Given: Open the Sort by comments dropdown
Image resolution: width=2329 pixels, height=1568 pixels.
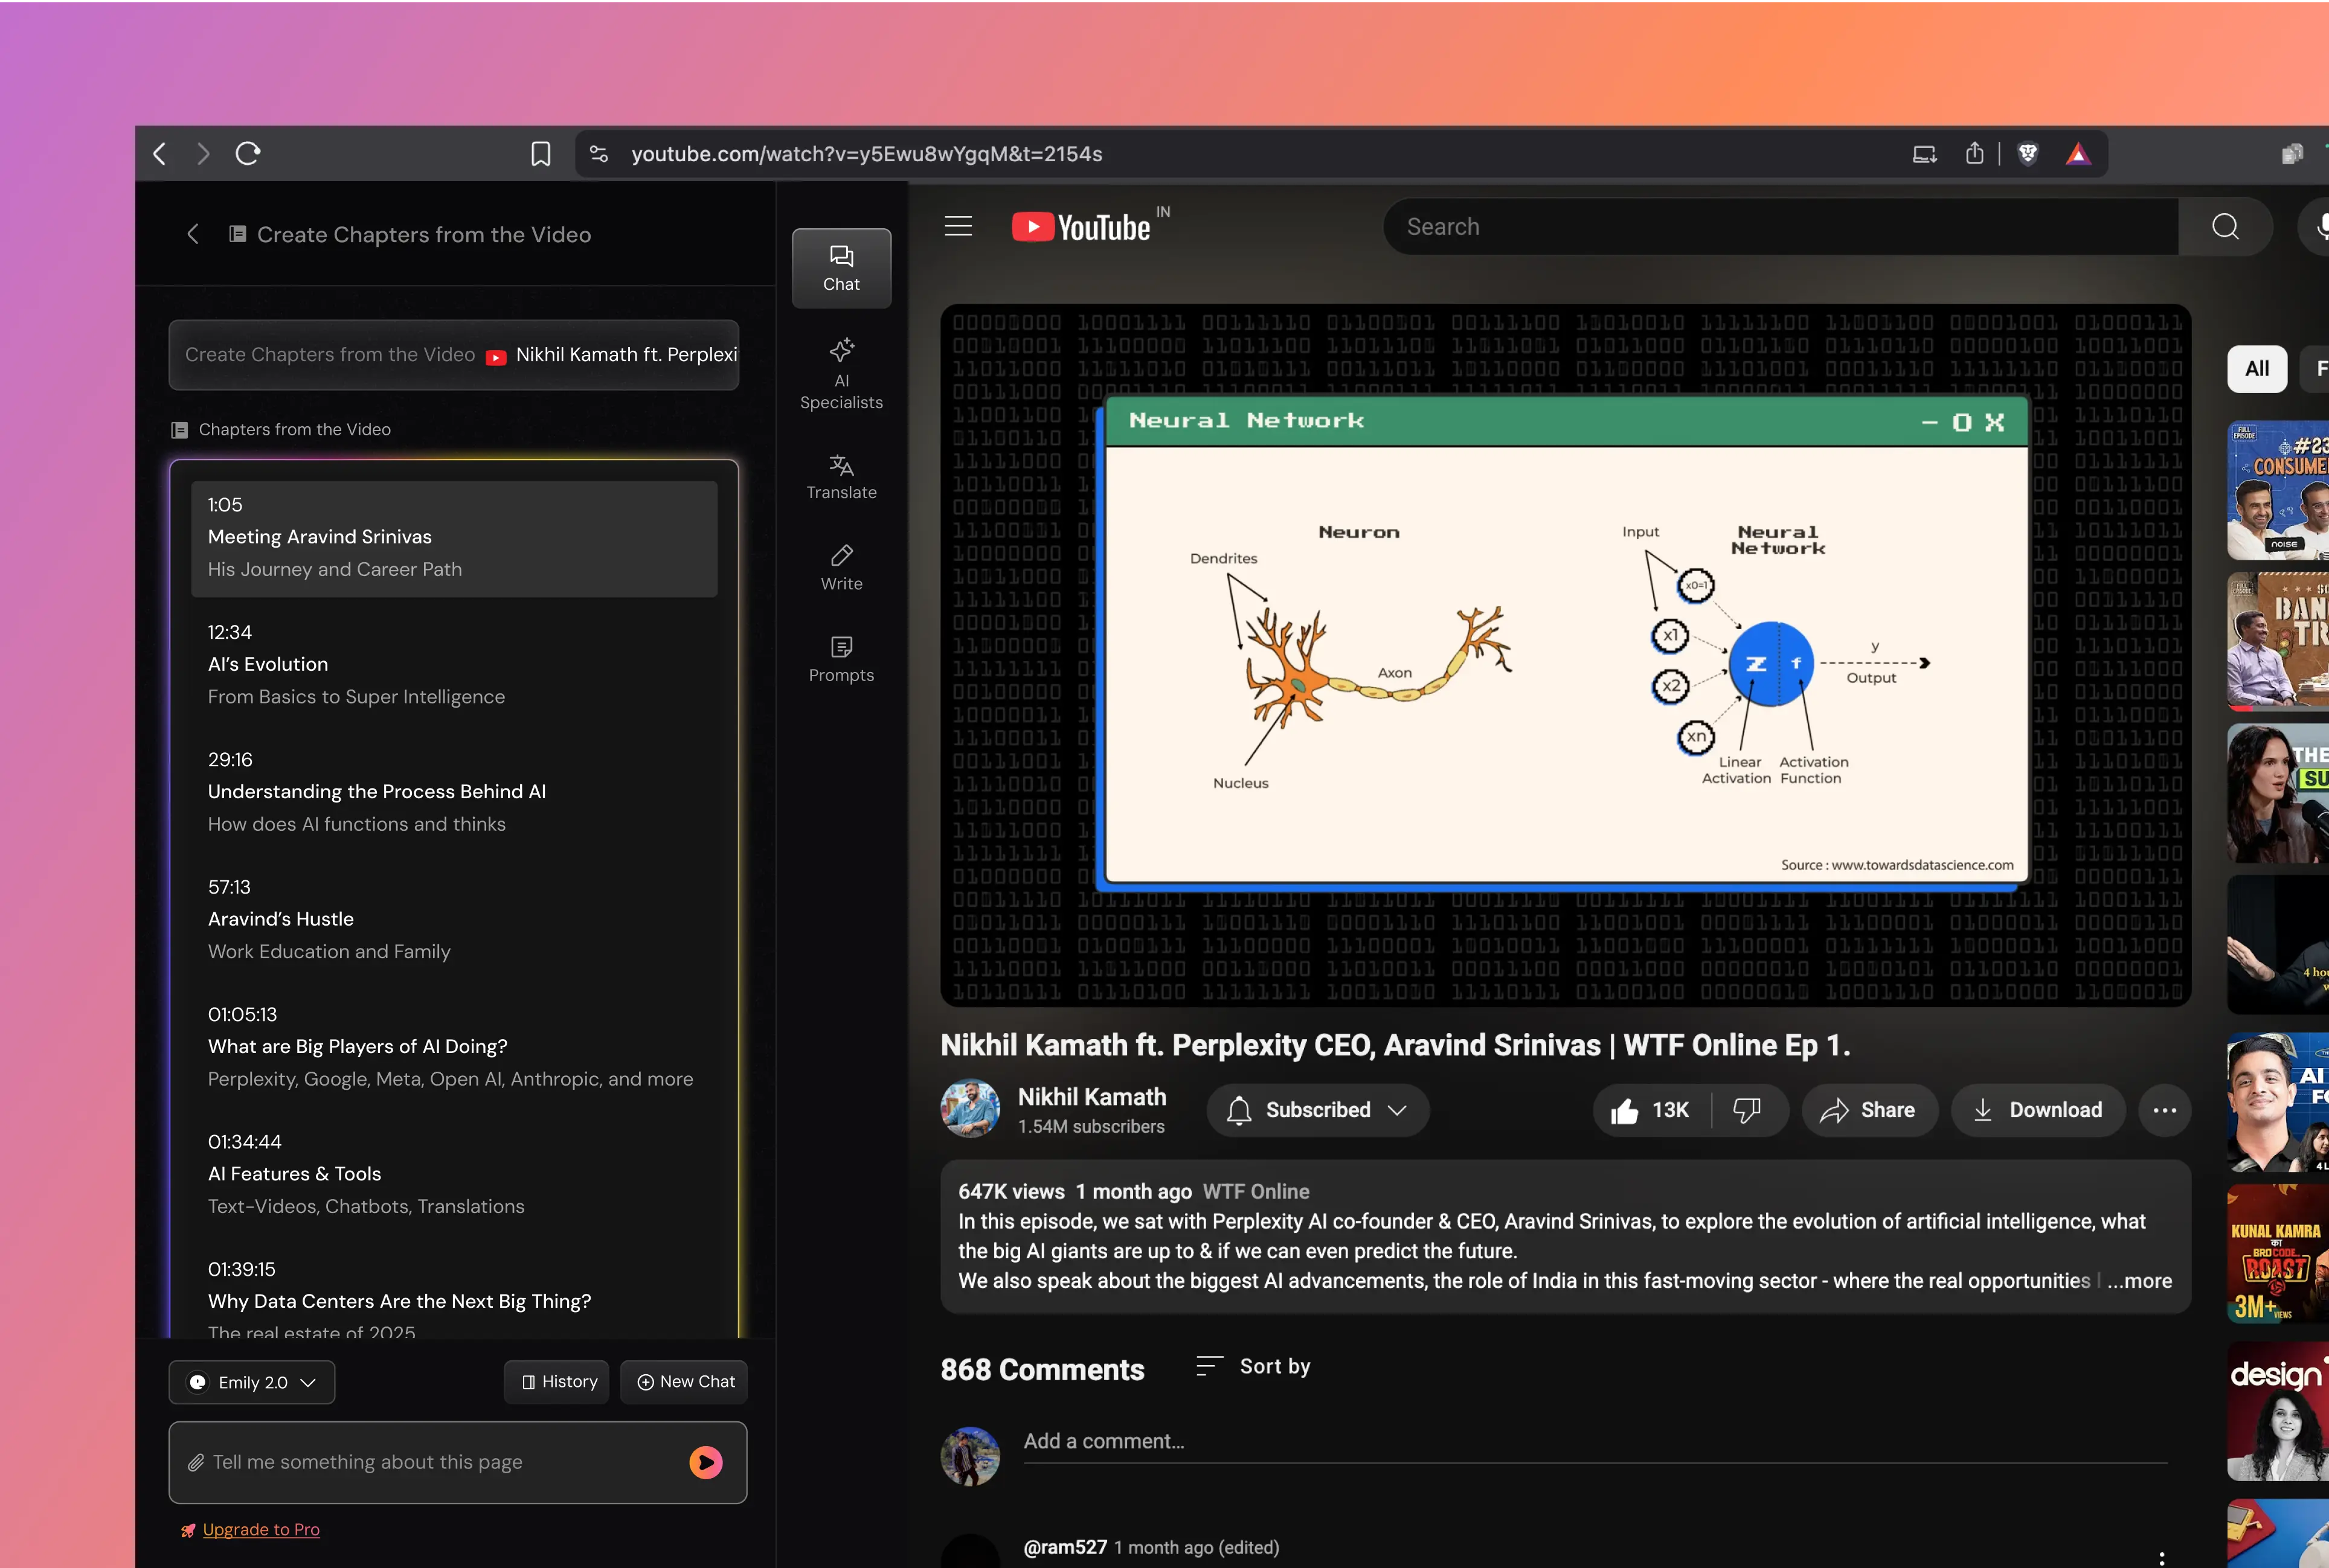Looking at the screenshot, I should click(1253, 1366).
